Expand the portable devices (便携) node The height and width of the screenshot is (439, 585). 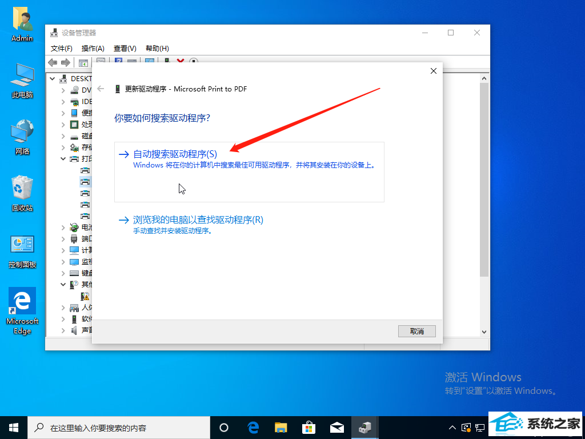click(63, 113)
